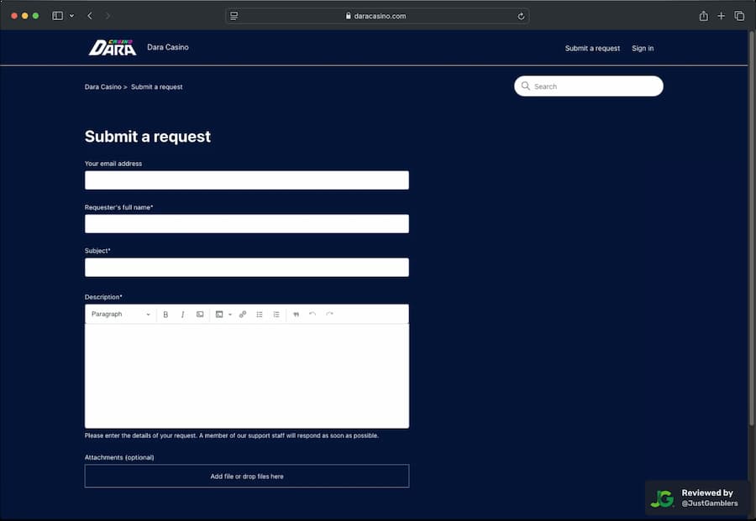
Task: Follow the Dara Casino breadcrumb link
Action: tap(102, 86)
